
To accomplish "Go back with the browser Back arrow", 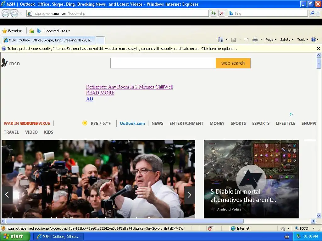I will click(x=6, y=13).
